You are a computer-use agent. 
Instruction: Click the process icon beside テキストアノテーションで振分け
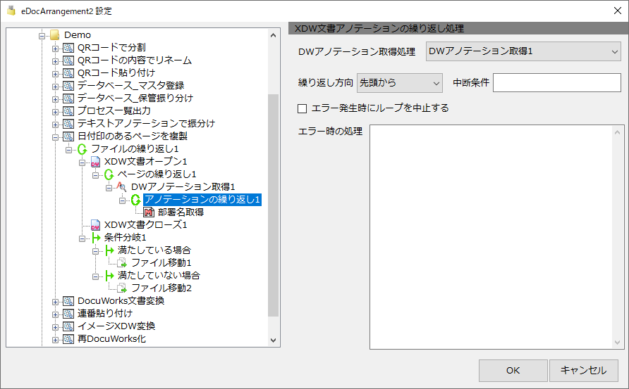click(x=68, y=124)
